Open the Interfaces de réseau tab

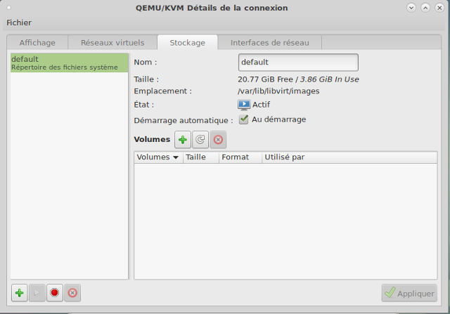[270, 43]
